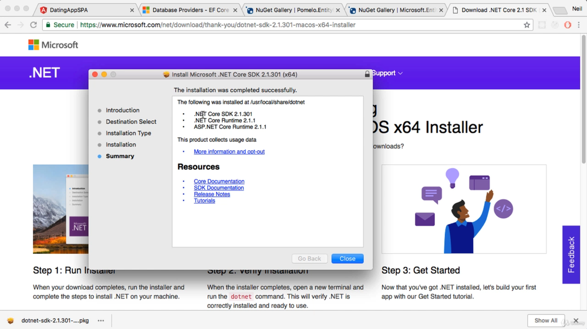The width and height of the screenshot is (587, 329).
Task: Switch to Database Providers - EF Core tab
Action: pos(191,10)
